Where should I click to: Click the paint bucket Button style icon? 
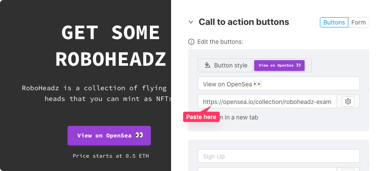tap(208, 65)
